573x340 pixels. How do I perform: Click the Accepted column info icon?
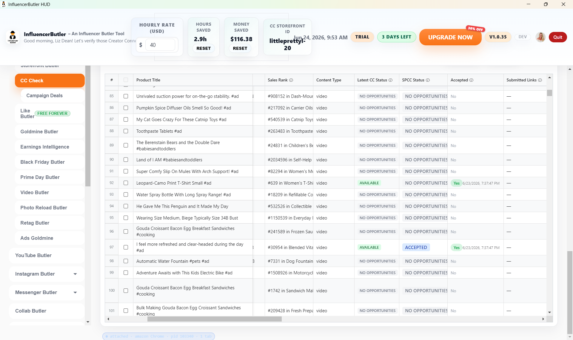tap(471, 80)
